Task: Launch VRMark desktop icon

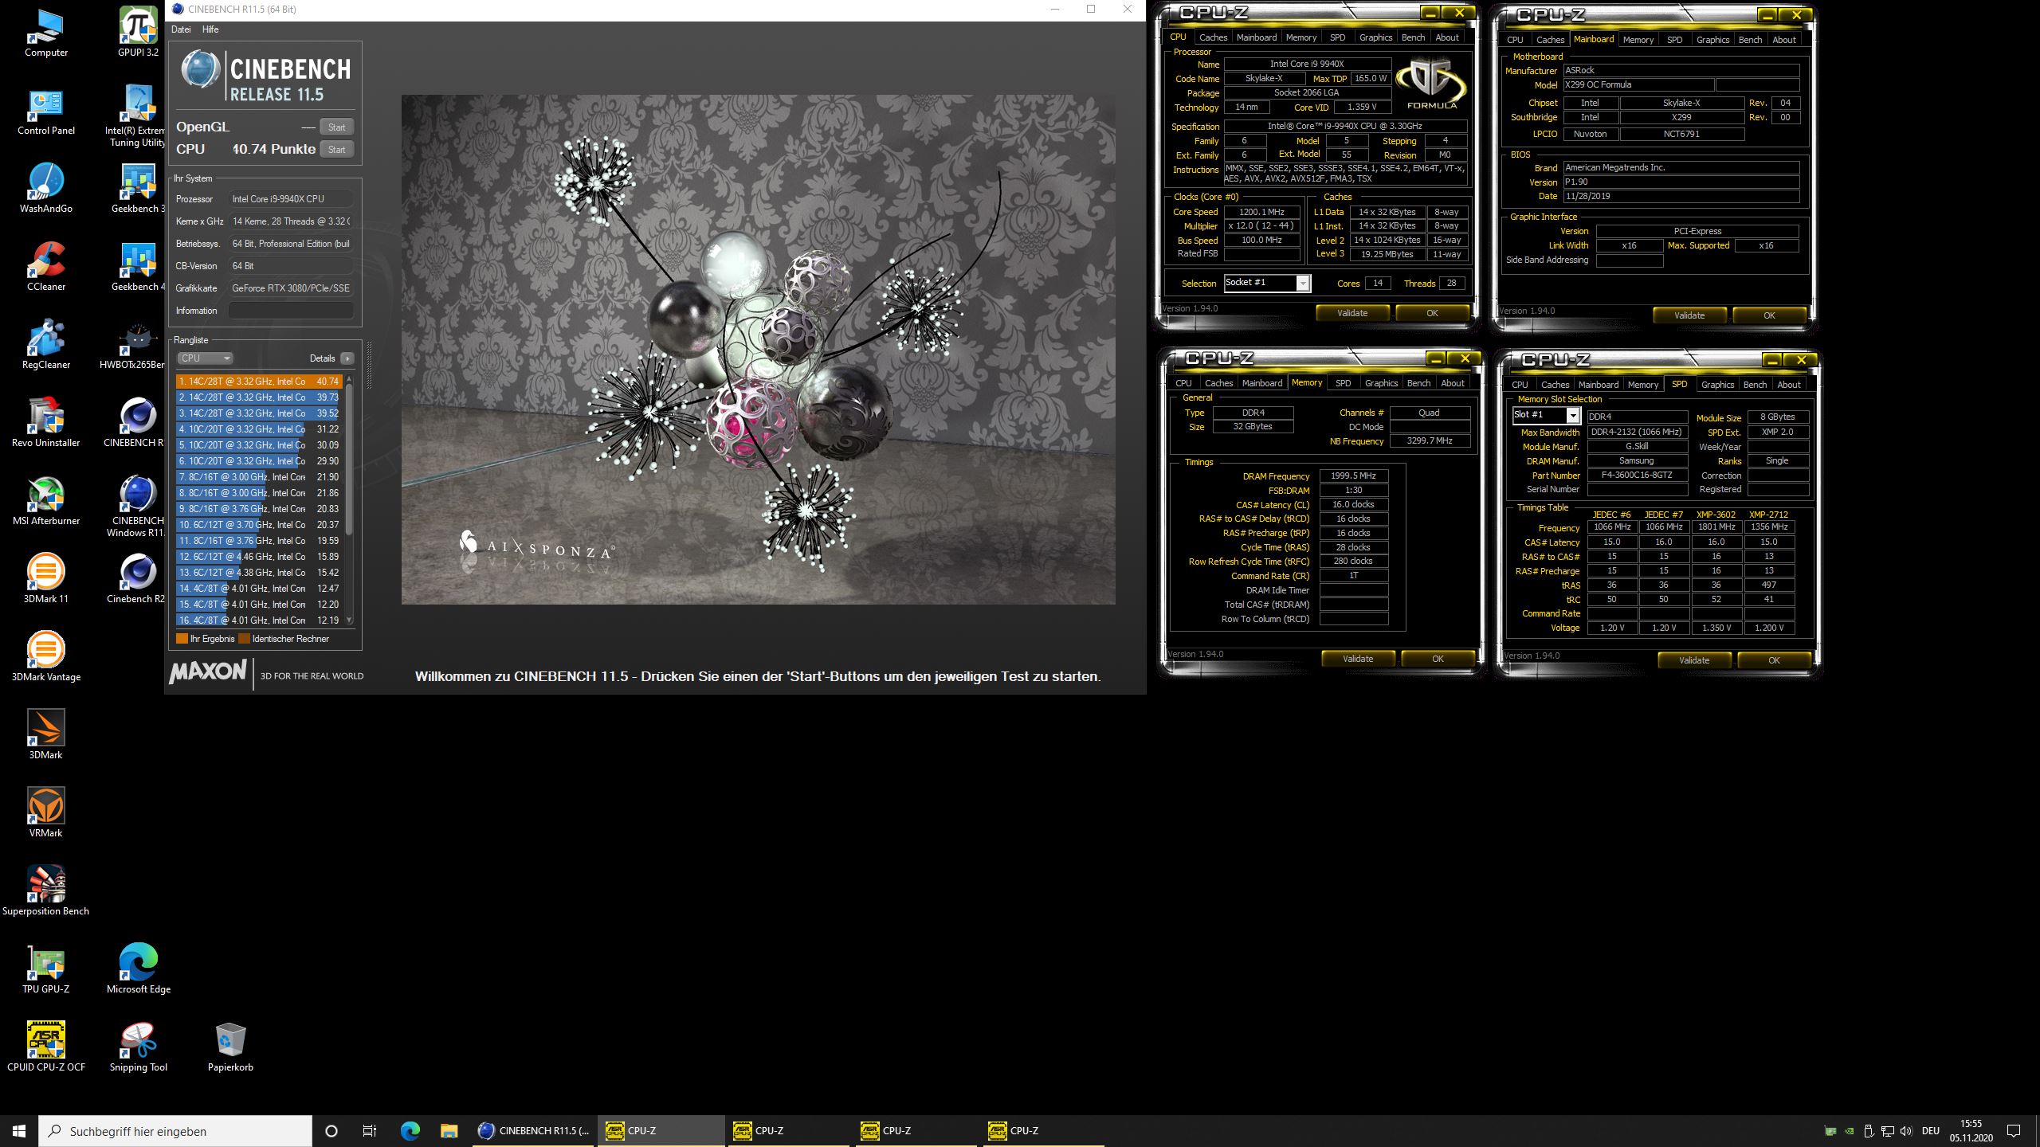Action: coord(45,814)
